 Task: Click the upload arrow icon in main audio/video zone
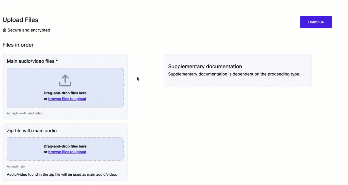pyautogui.click(x=65, y=80)
